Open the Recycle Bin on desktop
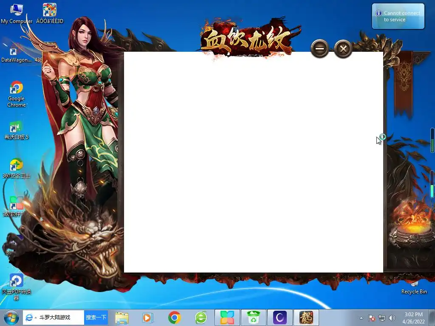Screen dimensions: 435x326 pyautogui.click(x=414, y=287)
